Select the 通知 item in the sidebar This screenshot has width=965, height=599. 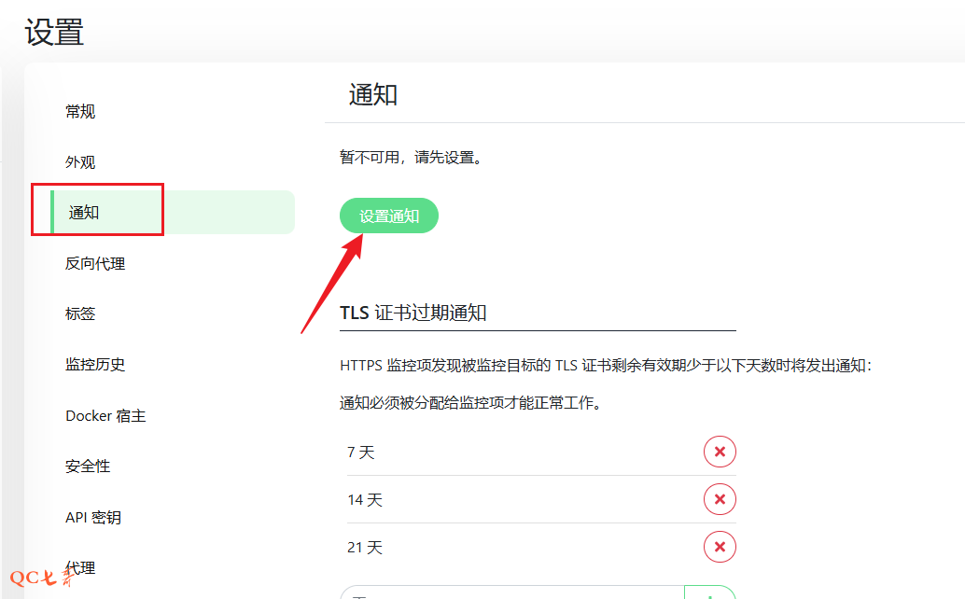pyautogui.click(x=84, y=213)
